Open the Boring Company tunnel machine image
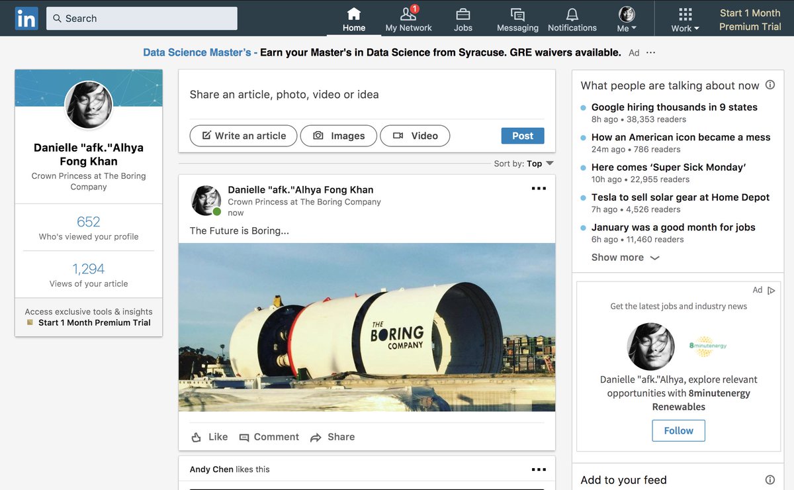The image size is (794, 490). point(367,327)
